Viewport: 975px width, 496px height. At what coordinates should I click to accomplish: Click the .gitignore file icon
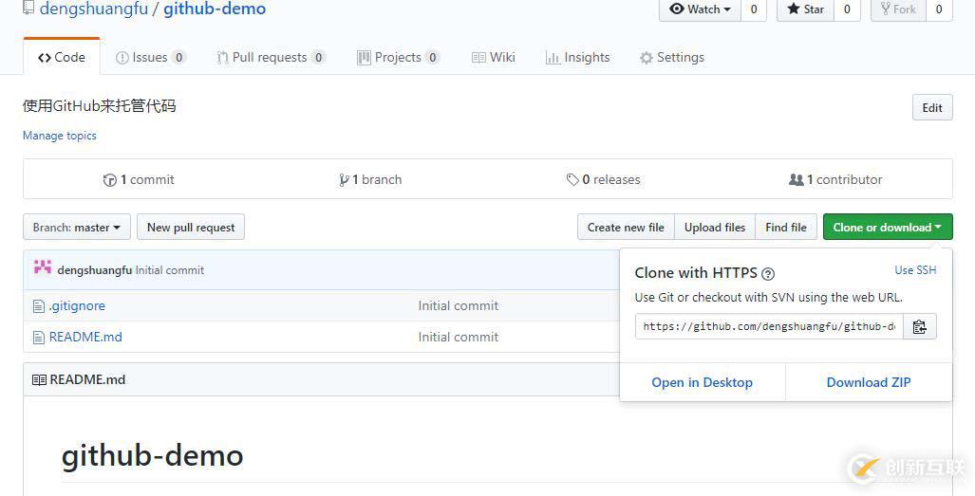39,306
